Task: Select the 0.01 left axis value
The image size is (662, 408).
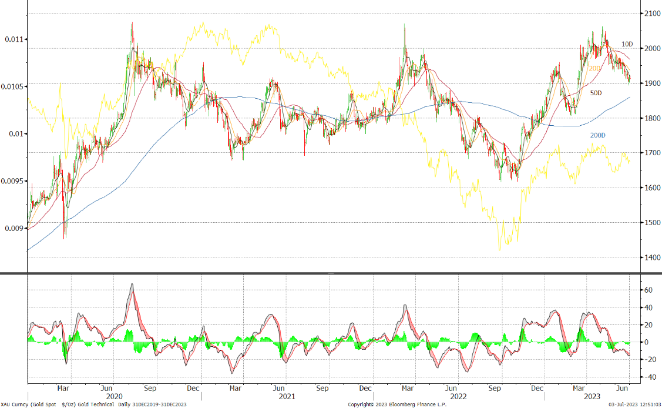Action: tap(15, 134)
